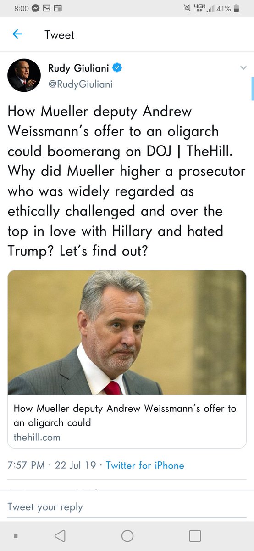Viewport: 254px width, 551px height.
Task: Tap the blue scrollbar indicator
Action: [252, 88]
